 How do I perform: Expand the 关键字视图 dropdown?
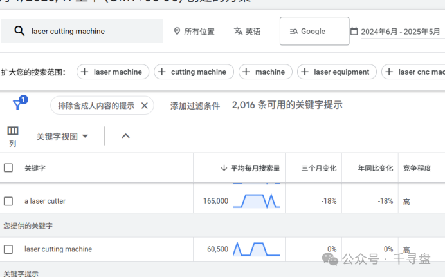pyautogui.click(x=62, y=137)
